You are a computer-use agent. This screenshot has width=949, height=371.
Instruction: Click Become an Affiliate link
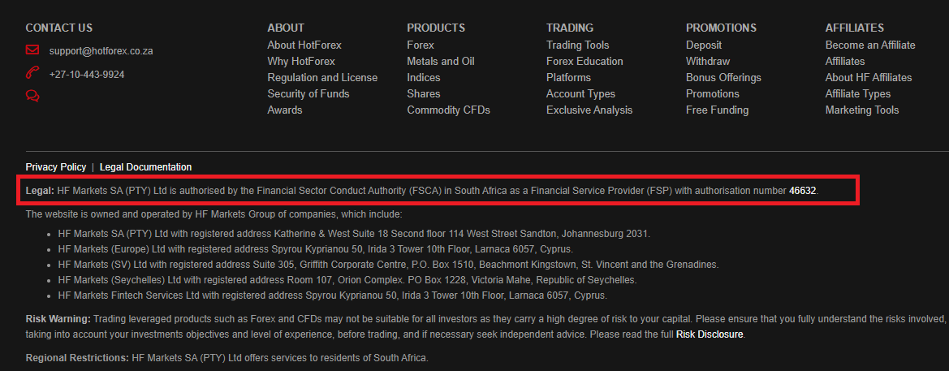click(870, 45)
